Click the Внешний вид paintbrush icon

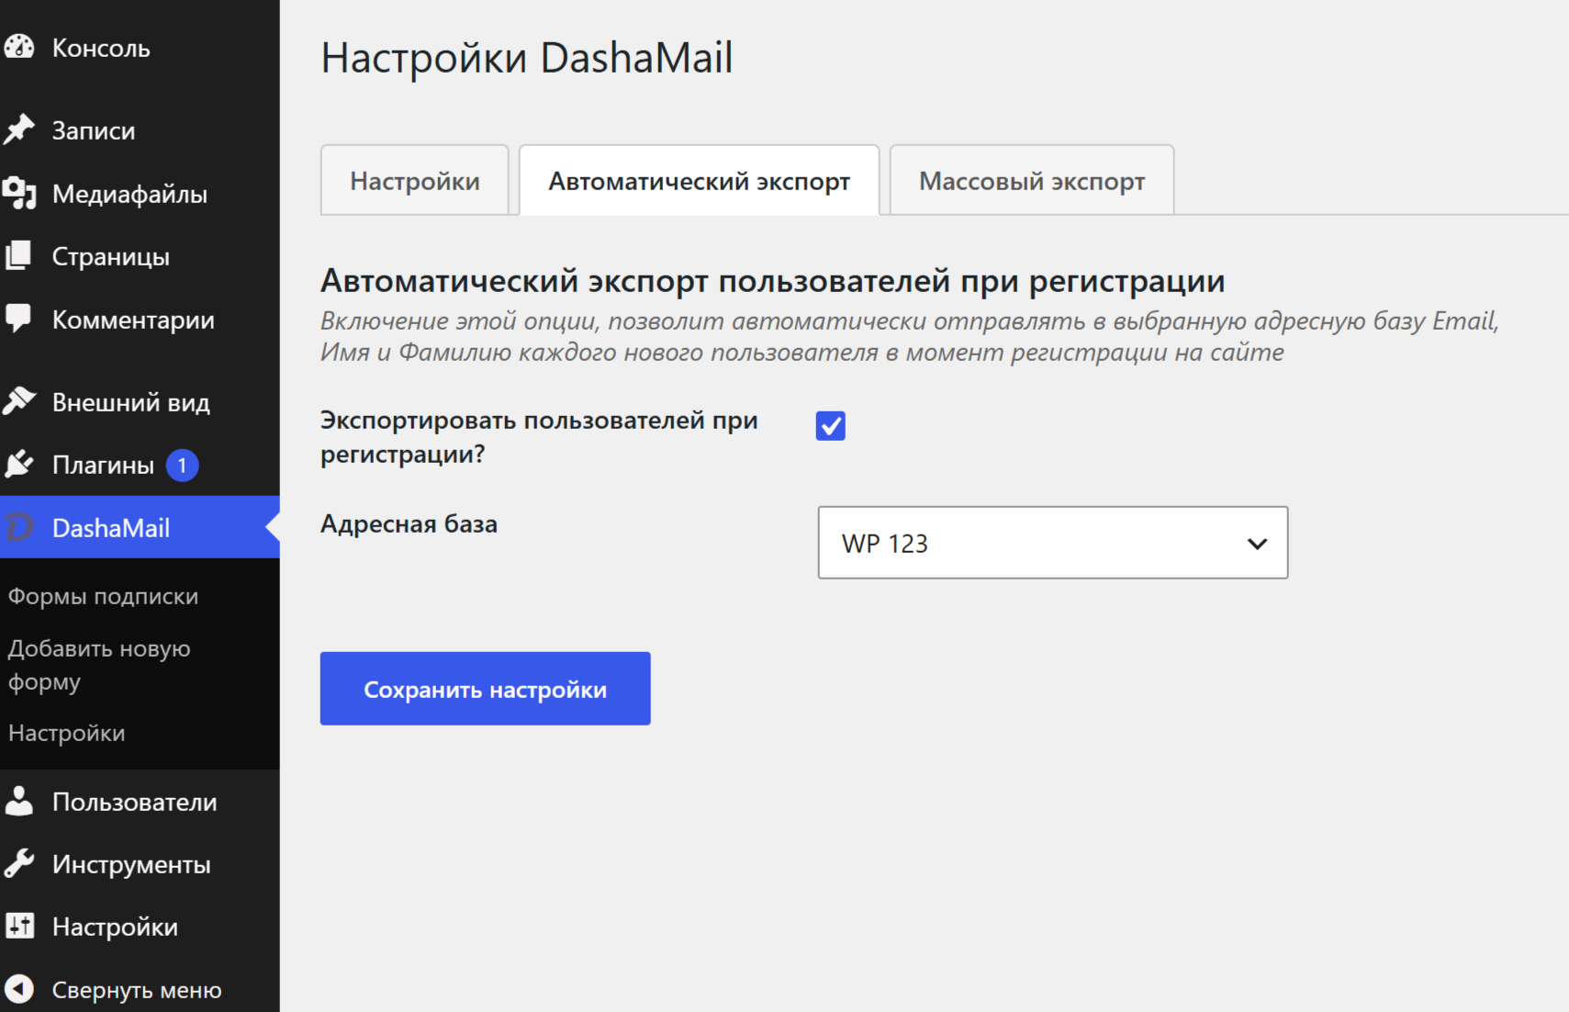(x=19, y=401)
